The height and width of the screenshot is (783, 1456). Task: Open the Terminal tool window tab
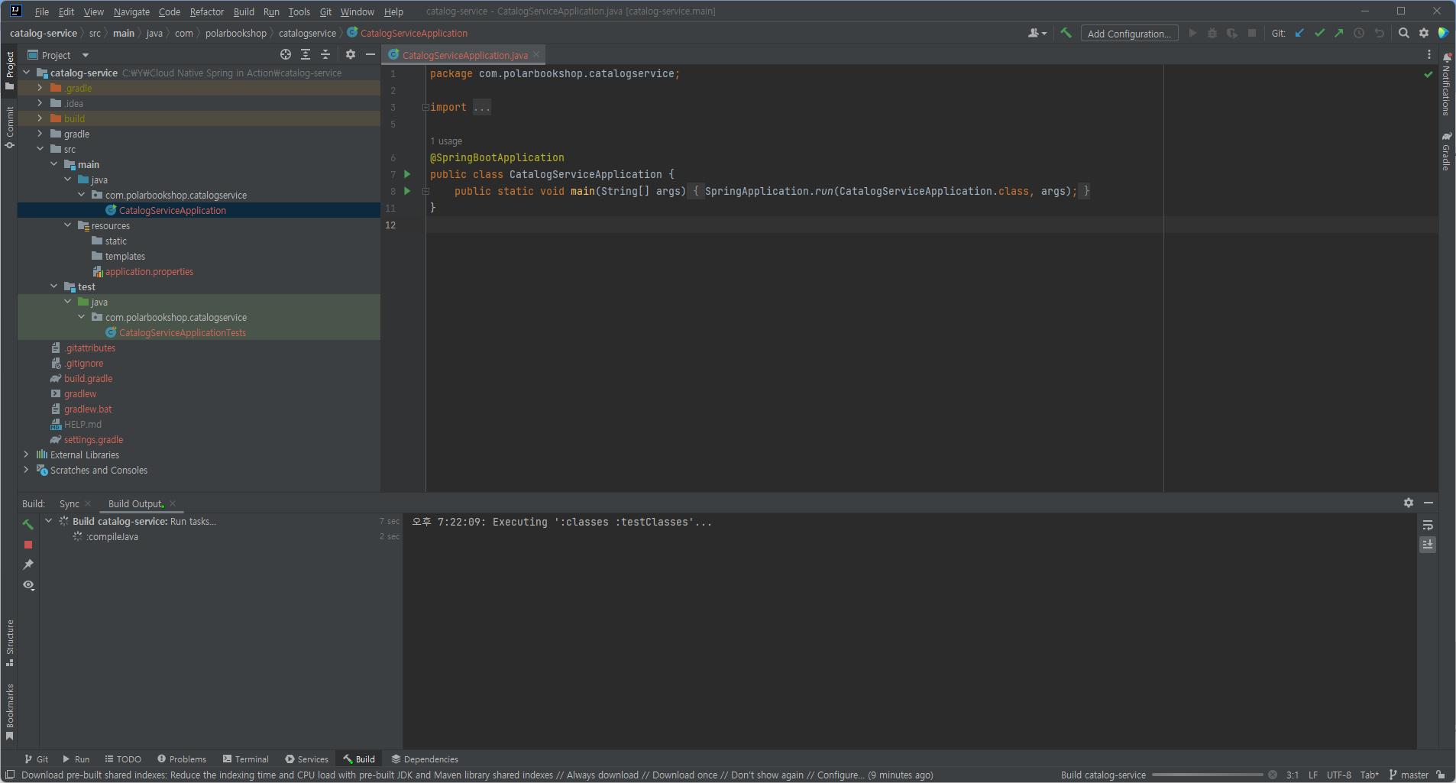point(246,759)
